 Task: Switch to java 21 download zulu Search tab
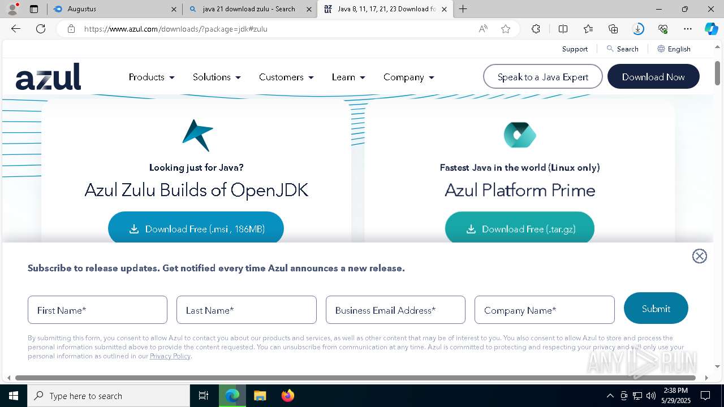(249, 9)
